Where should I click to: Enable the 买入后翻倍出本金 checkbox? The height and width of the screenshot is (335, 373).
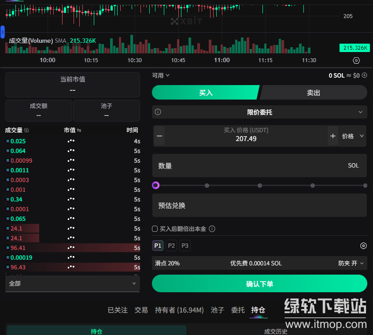[x=155, y=229]
